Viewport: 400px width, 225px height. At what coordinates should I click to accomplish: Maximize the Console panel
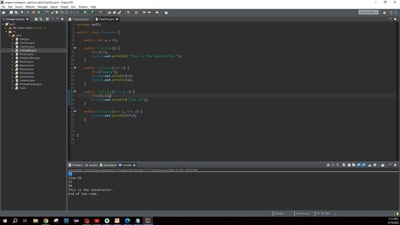click(395, 165)
